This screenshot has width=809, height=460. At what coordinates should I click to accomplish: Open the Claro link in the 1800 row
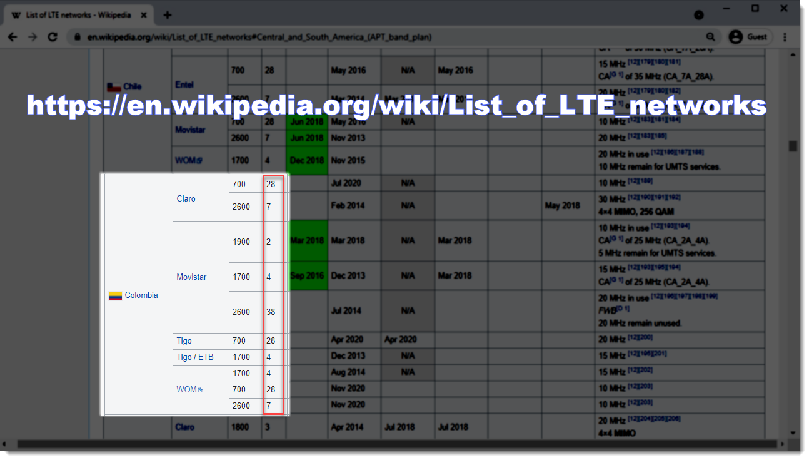tap(185, 427)
